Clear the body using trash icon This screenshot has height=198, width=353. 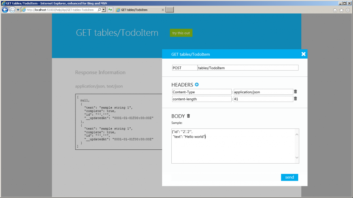tap(188, 116)
